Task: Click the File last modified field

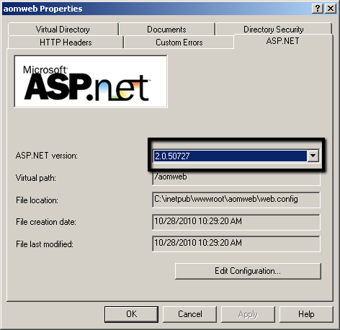Action: (x=236, y=244)
